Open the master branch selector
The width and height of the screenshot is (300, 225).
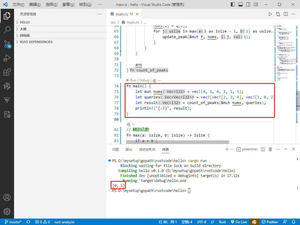tap(13, 222)
